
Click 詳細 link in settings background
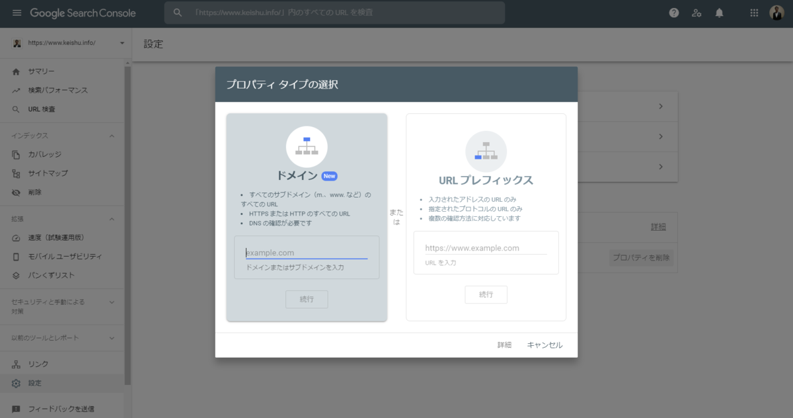point(658,227)
